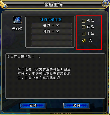Image resolution: width=110 pixels, height=115 pixels.
Task: Click the 重铸 button
Action: point(33,106)
